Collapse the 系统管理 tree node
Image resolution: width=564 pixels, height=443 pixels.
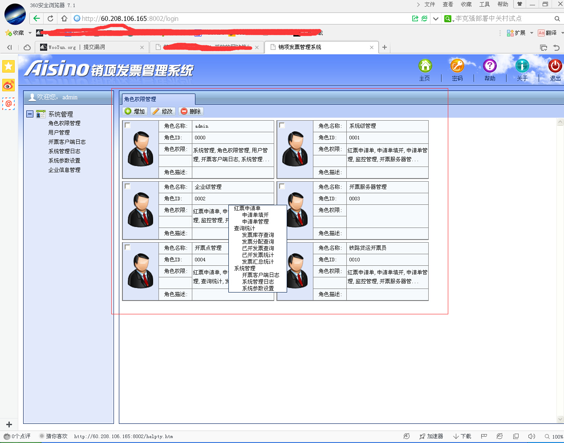[x=30, y=114]
